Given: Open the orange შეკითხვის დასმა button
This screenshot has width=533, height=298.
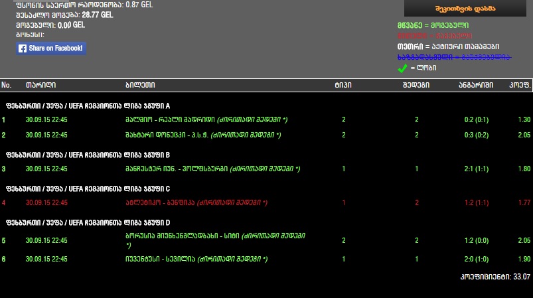Looking at the screenshot, I should tap(465, 9).
